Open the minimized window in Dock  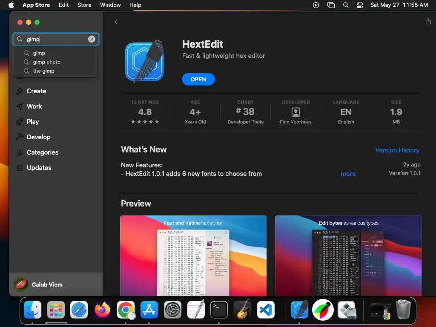coord(380,310)
